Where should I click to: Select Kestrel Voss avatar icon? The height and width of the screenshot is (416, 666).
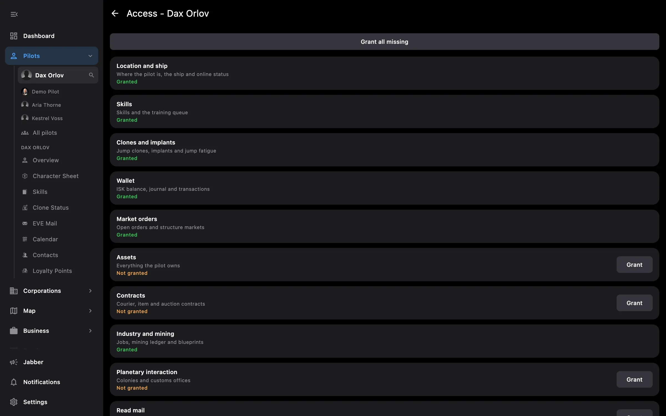click(25, 118)
